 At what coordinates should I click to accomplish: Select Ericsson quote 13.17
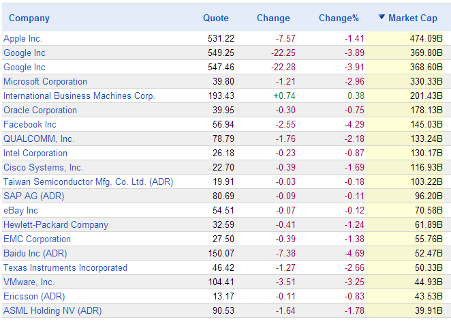[x=223, y=297]
